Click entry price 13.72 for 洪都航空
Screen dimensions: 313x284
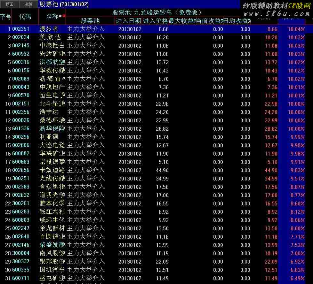(x=162, y=62)
